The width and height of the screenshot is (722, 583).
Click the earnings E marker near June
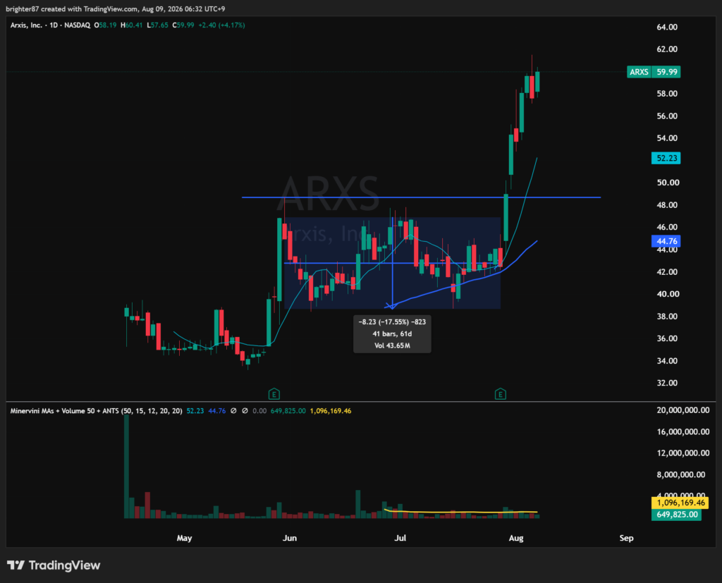click(274, 394)
